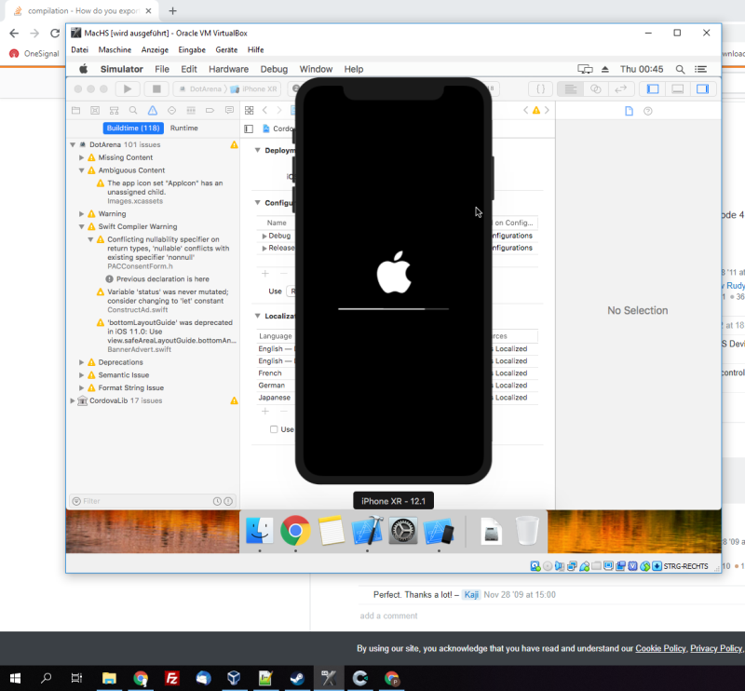Click the Xcode Stop button
Viewport: 745px width, 691px height.
(x=156, y=88)
